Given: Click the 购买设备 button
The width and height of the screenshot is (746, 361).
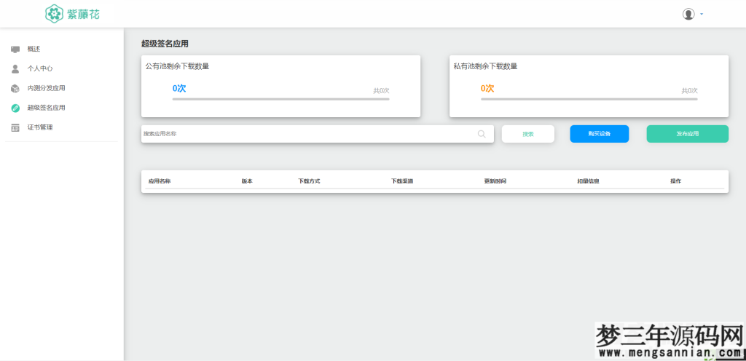Looking at the screenshot, I should pyautogui.click(x=600, y=134).
